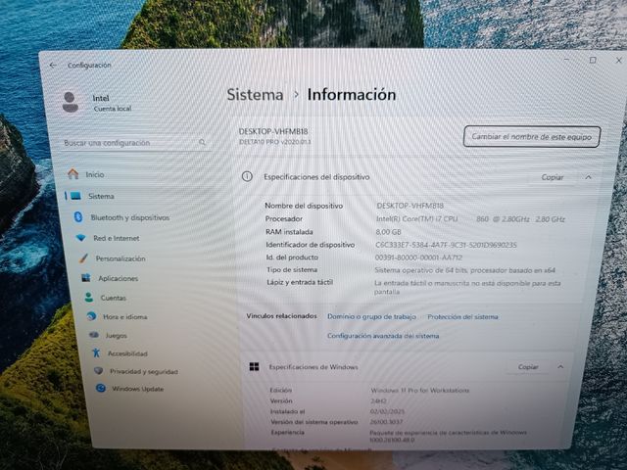This screenshot has height=470, width=627.
Task: Open the Windows Update sync icon
Action: click(x=101, y=388)
